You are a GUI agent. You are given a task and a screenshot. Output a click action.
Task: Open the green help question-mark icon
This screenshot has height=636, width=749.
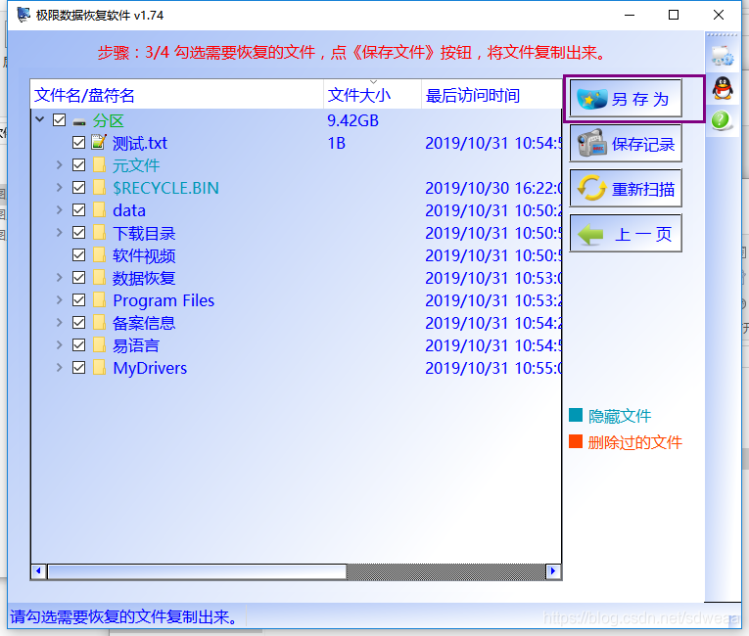[721, 120]
